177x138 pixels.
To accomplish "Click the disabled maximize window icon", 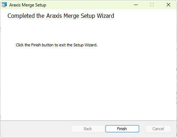I will [x=152, y=5].
